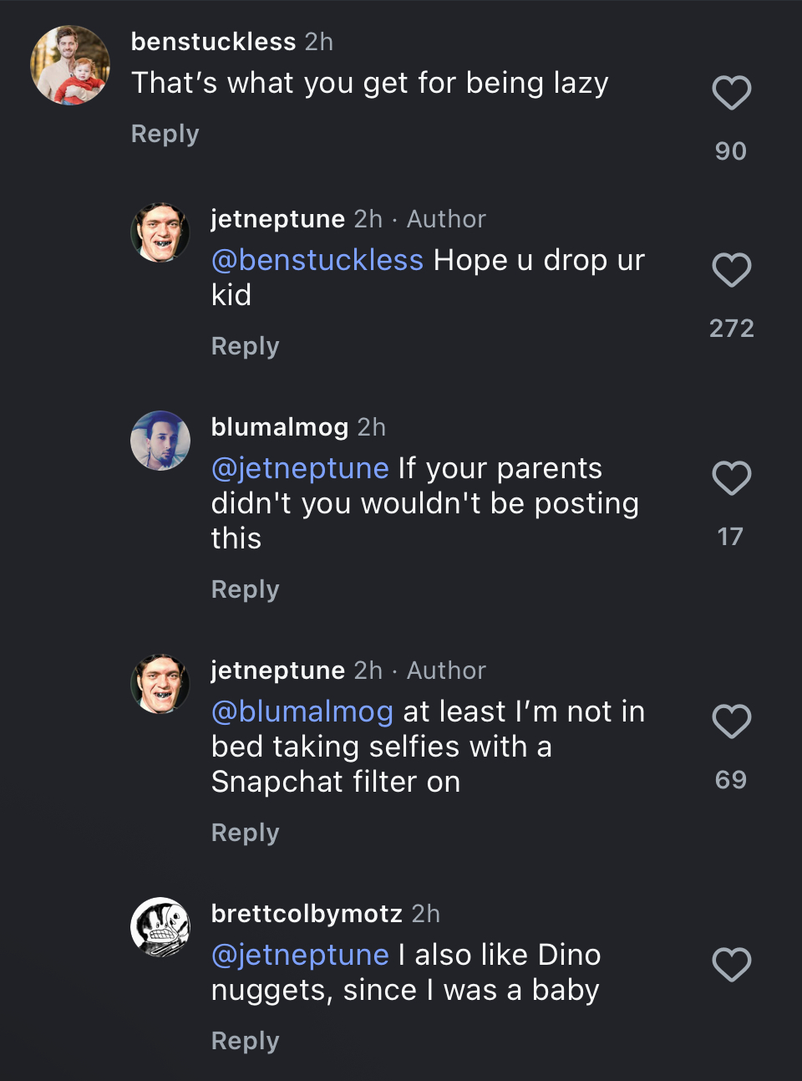The image size is (802, 1081).
Task: Like jetneptune's "Hope u drop ur kid" reply
Action: point(731,270)
